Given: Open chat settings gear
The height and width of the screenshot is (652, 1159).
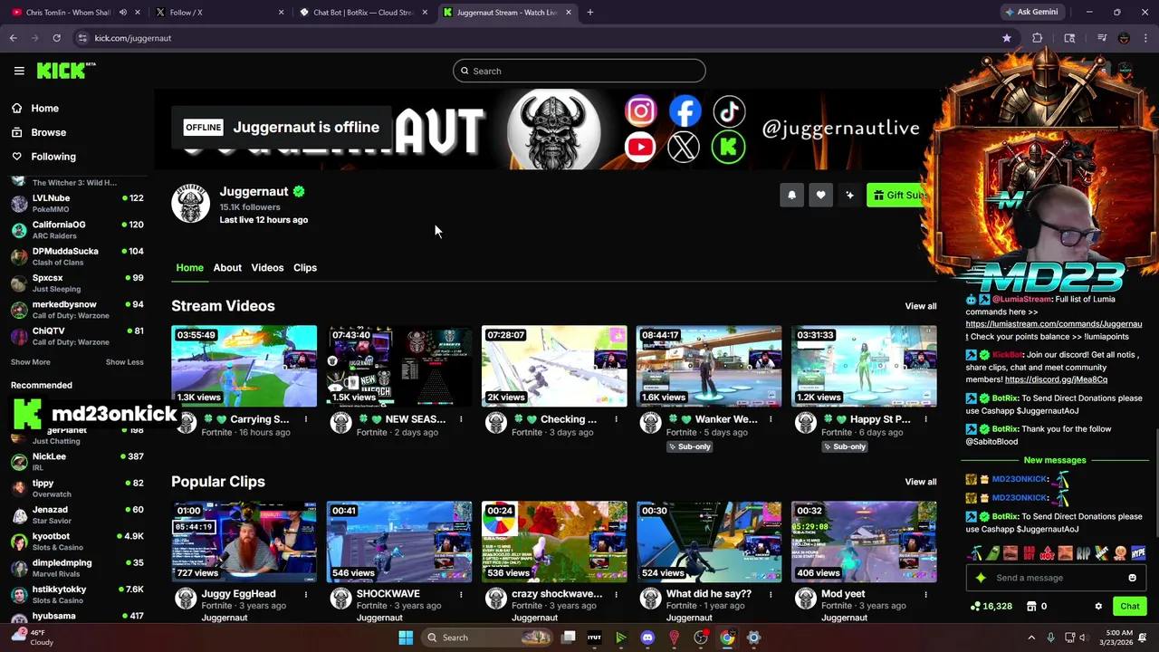Looking at the screenshot, I should click(x=1098, y=607).
